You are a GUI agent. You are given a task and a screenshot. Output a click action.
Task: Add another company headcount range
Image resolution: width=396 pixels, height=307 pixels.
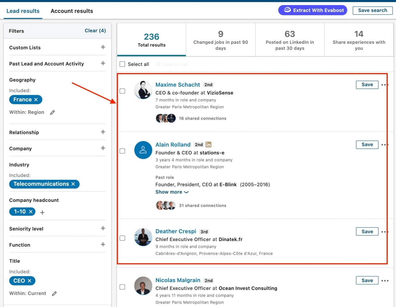(x=42, y=212)
